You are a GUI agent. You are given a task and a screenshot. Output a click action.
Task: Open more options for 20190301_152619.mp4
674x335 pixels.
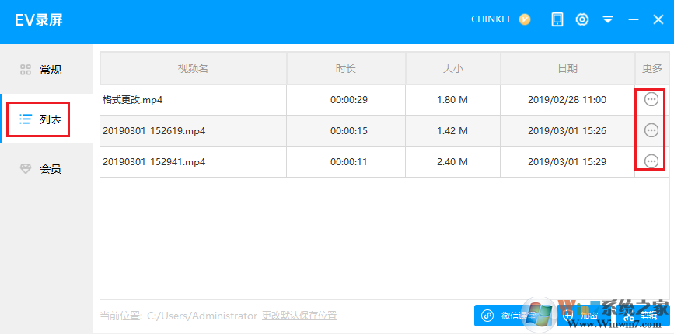pos(651,130)
